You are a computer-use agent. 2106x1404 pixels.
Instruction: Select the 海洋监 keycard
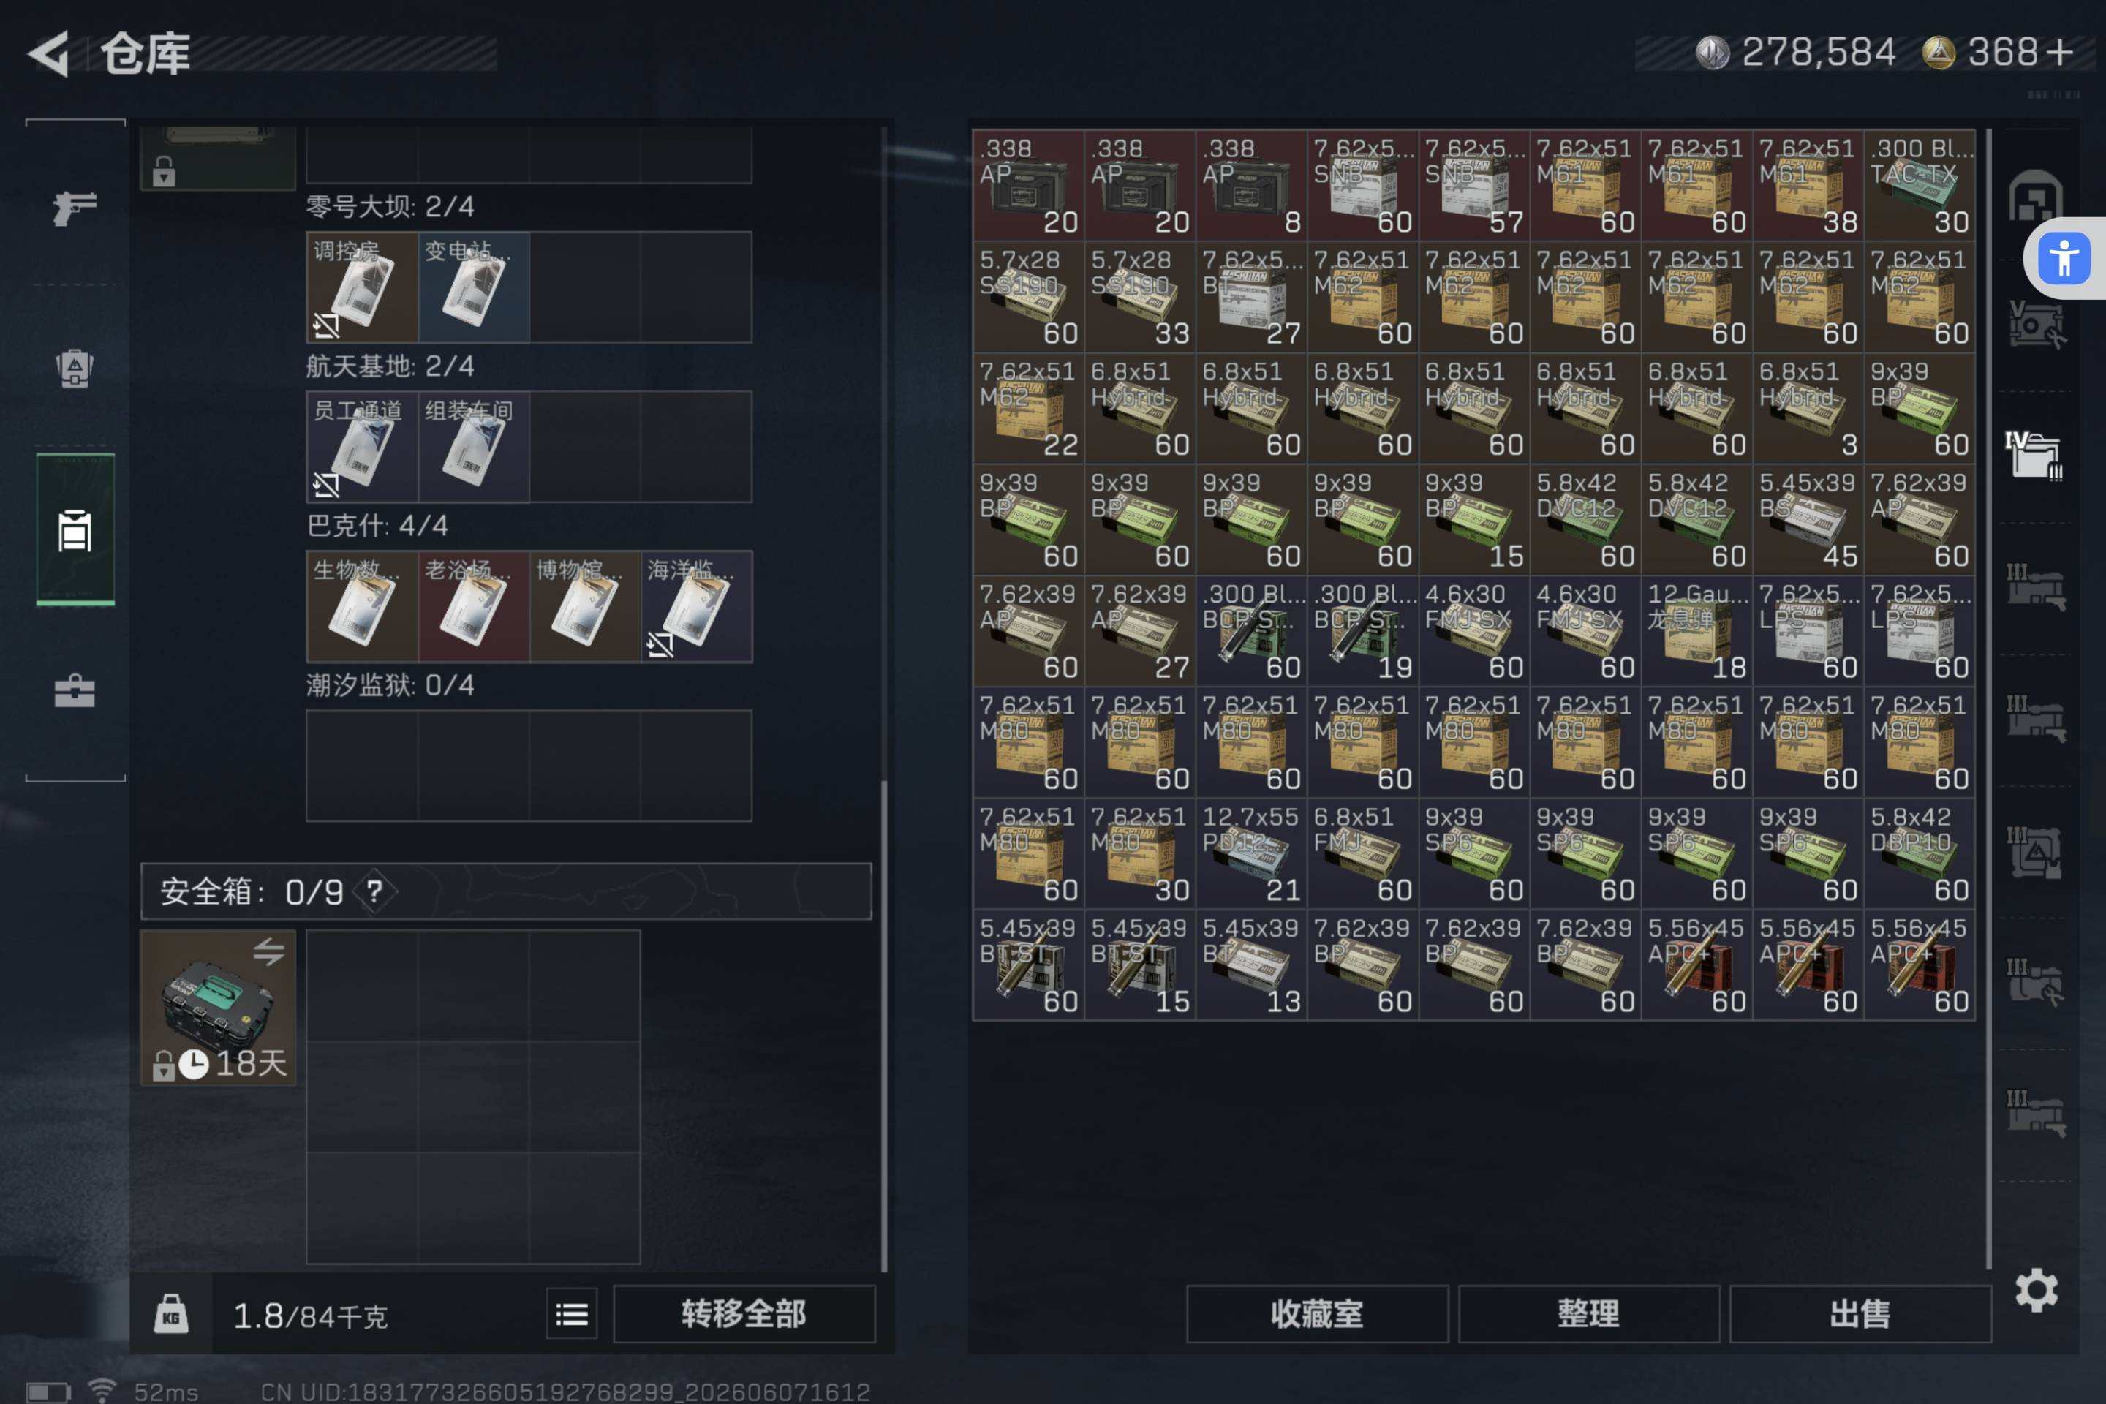click(697, 607)
